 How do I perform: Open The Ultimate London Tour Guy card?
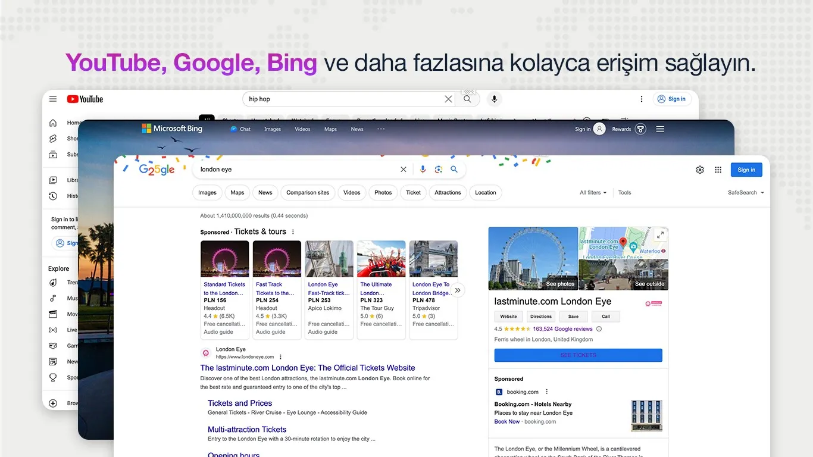382,290
